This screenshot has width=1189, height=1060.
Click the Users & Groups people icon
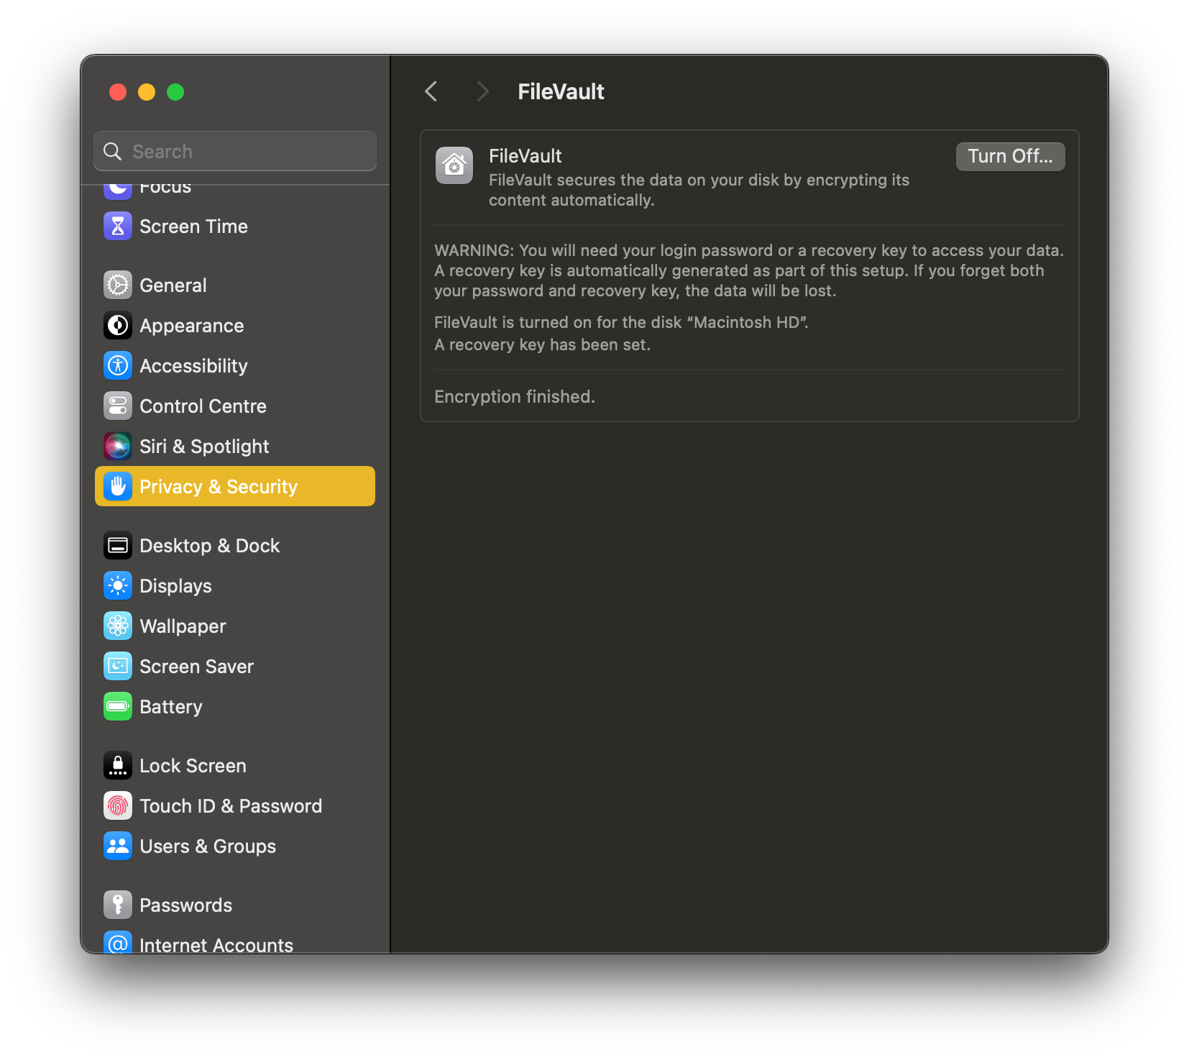118,846
